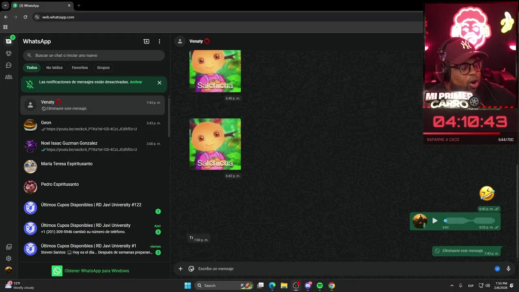Open the Geon chat
The width and height of the screenshot is (519, 292).
pos(93,126)
